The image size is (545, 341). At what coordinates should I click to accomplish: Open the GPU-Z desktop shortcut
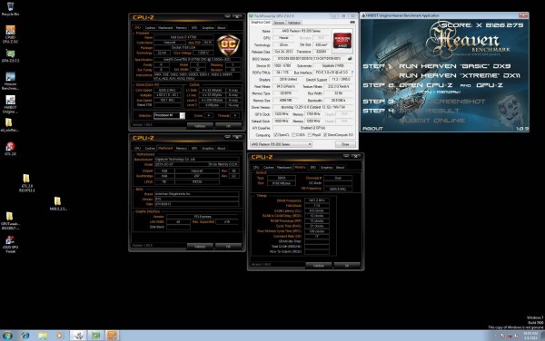tap(10, 55)
